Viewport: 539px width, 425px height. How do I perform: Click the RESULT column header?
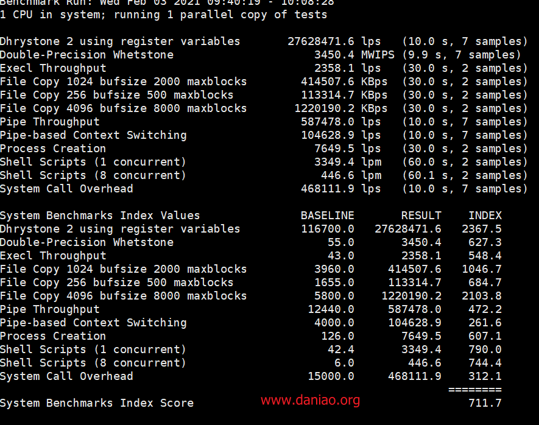tap(421, 216)
